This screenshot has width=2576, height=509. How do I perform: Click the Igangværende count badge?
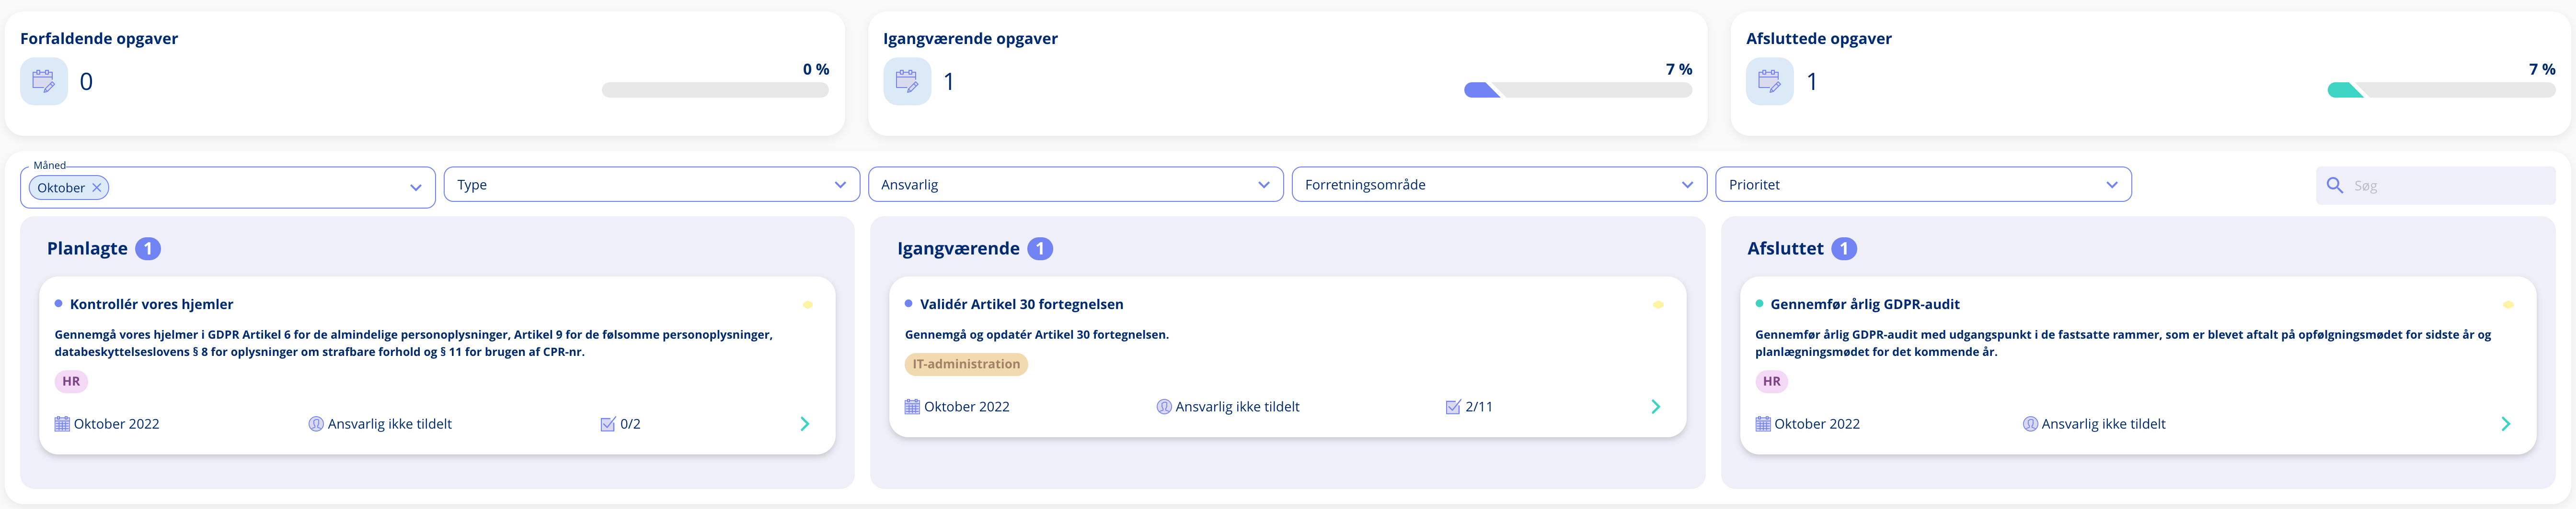pos(1040,248)
